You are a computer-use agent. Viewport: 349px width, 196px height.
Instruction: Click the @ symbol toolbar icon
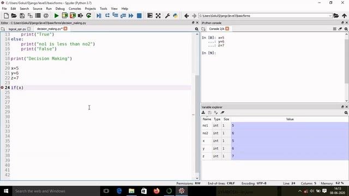46,16
